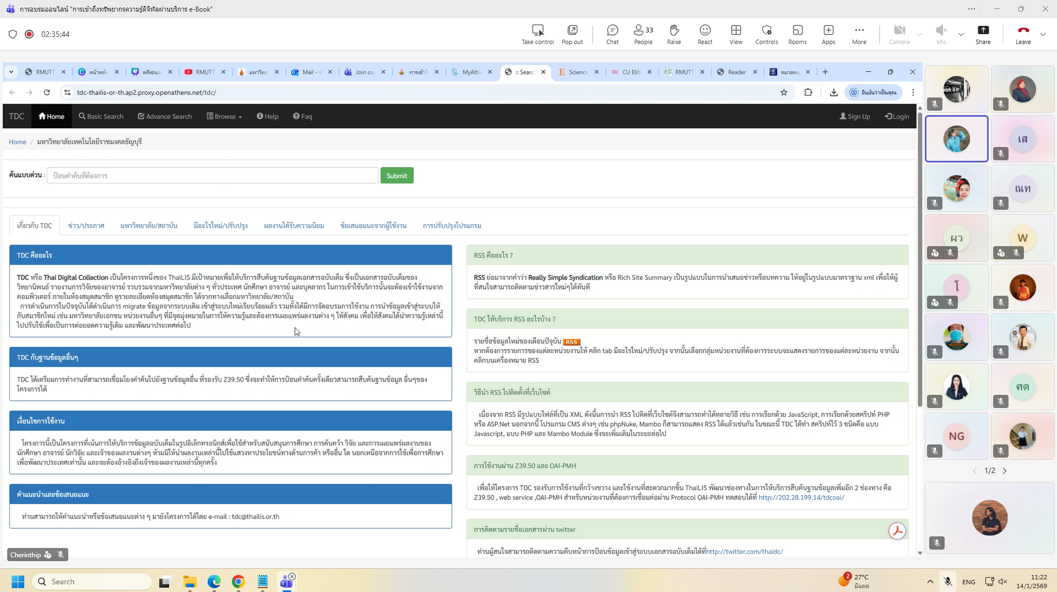Open the Browse dropdown menu

tap(224, 116)
